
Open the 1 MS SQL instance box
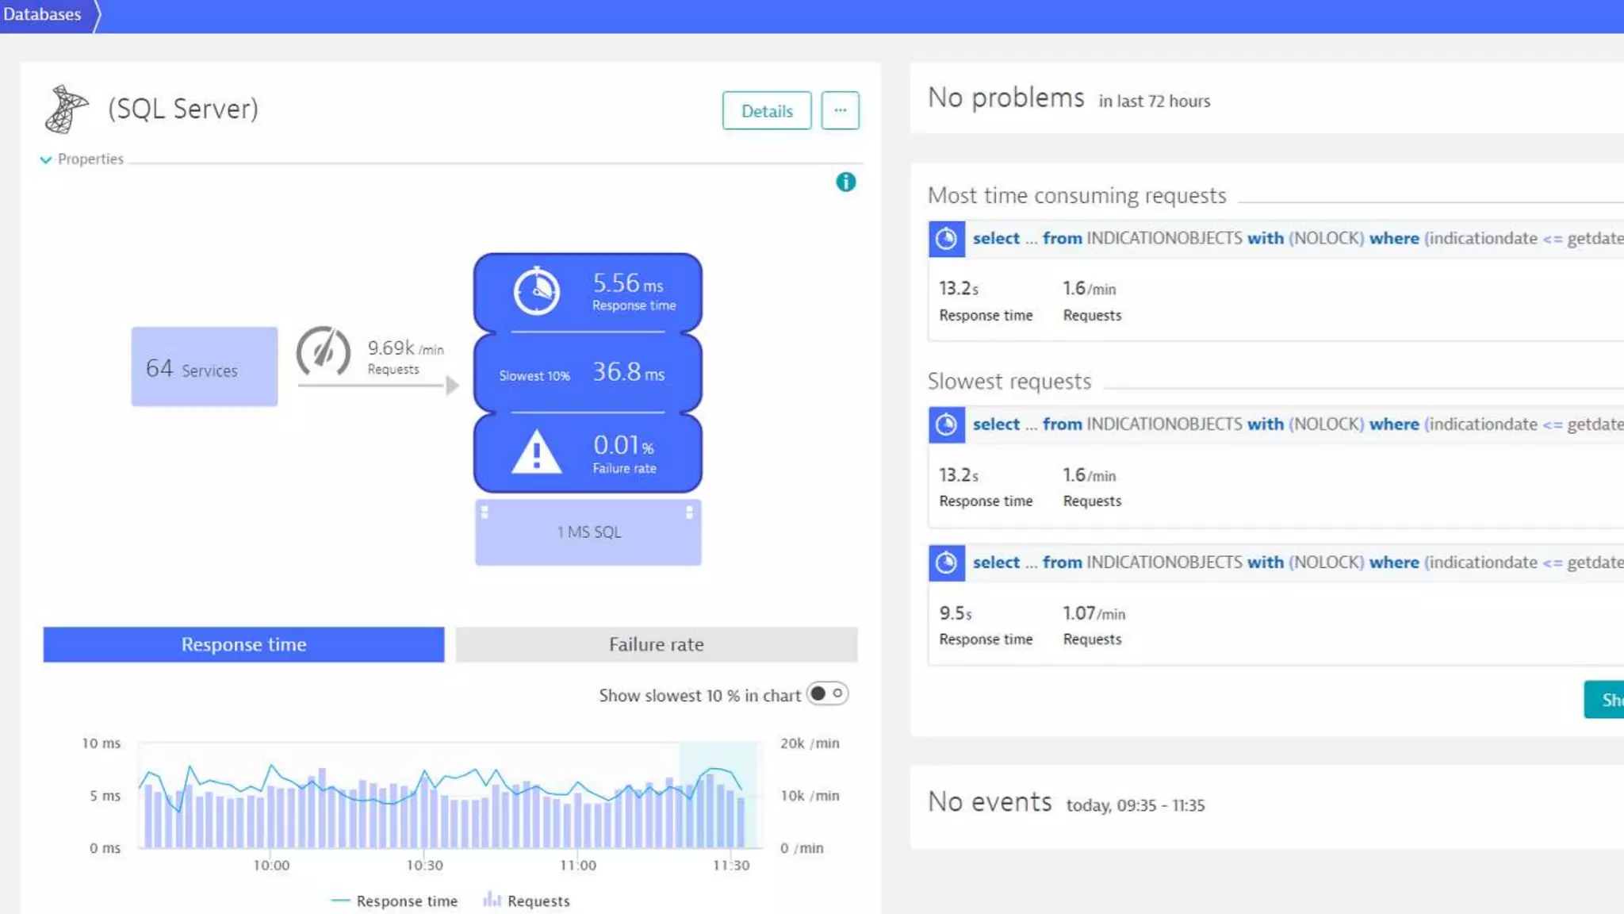(x=588, y=532)
